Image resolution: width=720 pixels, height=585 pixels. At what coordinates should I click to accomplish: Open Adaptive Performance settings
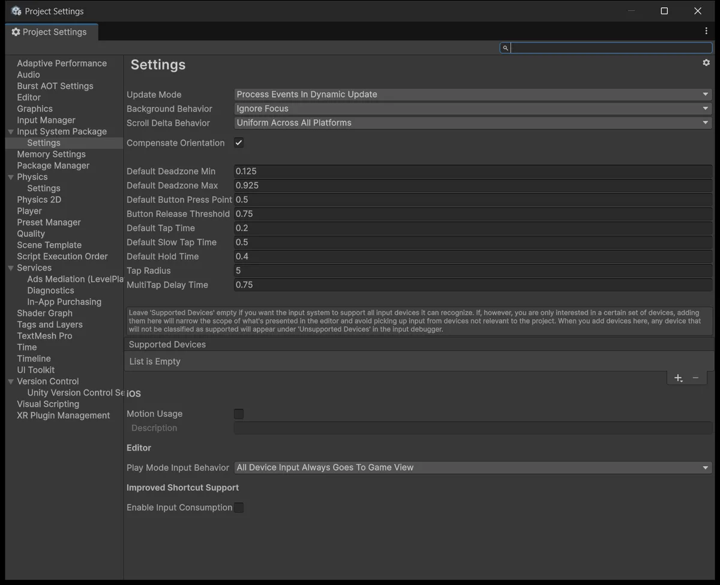point(62,63)
